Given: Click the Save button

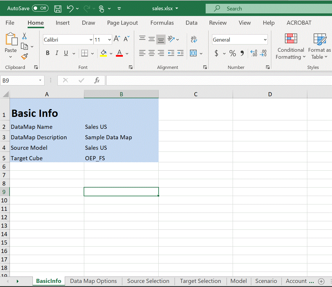Looking at the screenshot, I should tap(58, 8).
